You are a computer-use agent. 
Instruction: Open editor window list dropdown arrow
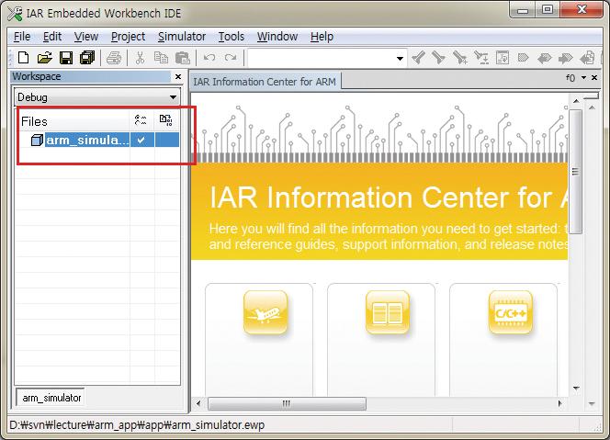click(583, 78)
